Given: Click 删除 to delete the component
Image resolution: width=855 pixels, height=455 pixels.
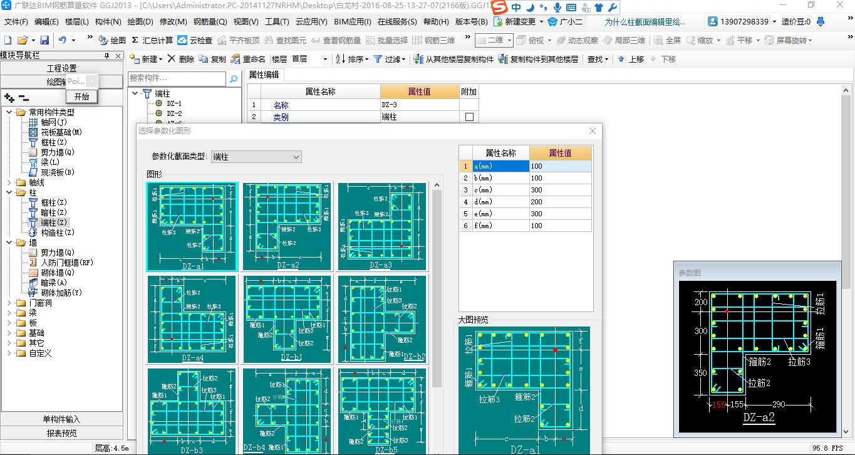Looking at the screenshot, I should [180, 59].
